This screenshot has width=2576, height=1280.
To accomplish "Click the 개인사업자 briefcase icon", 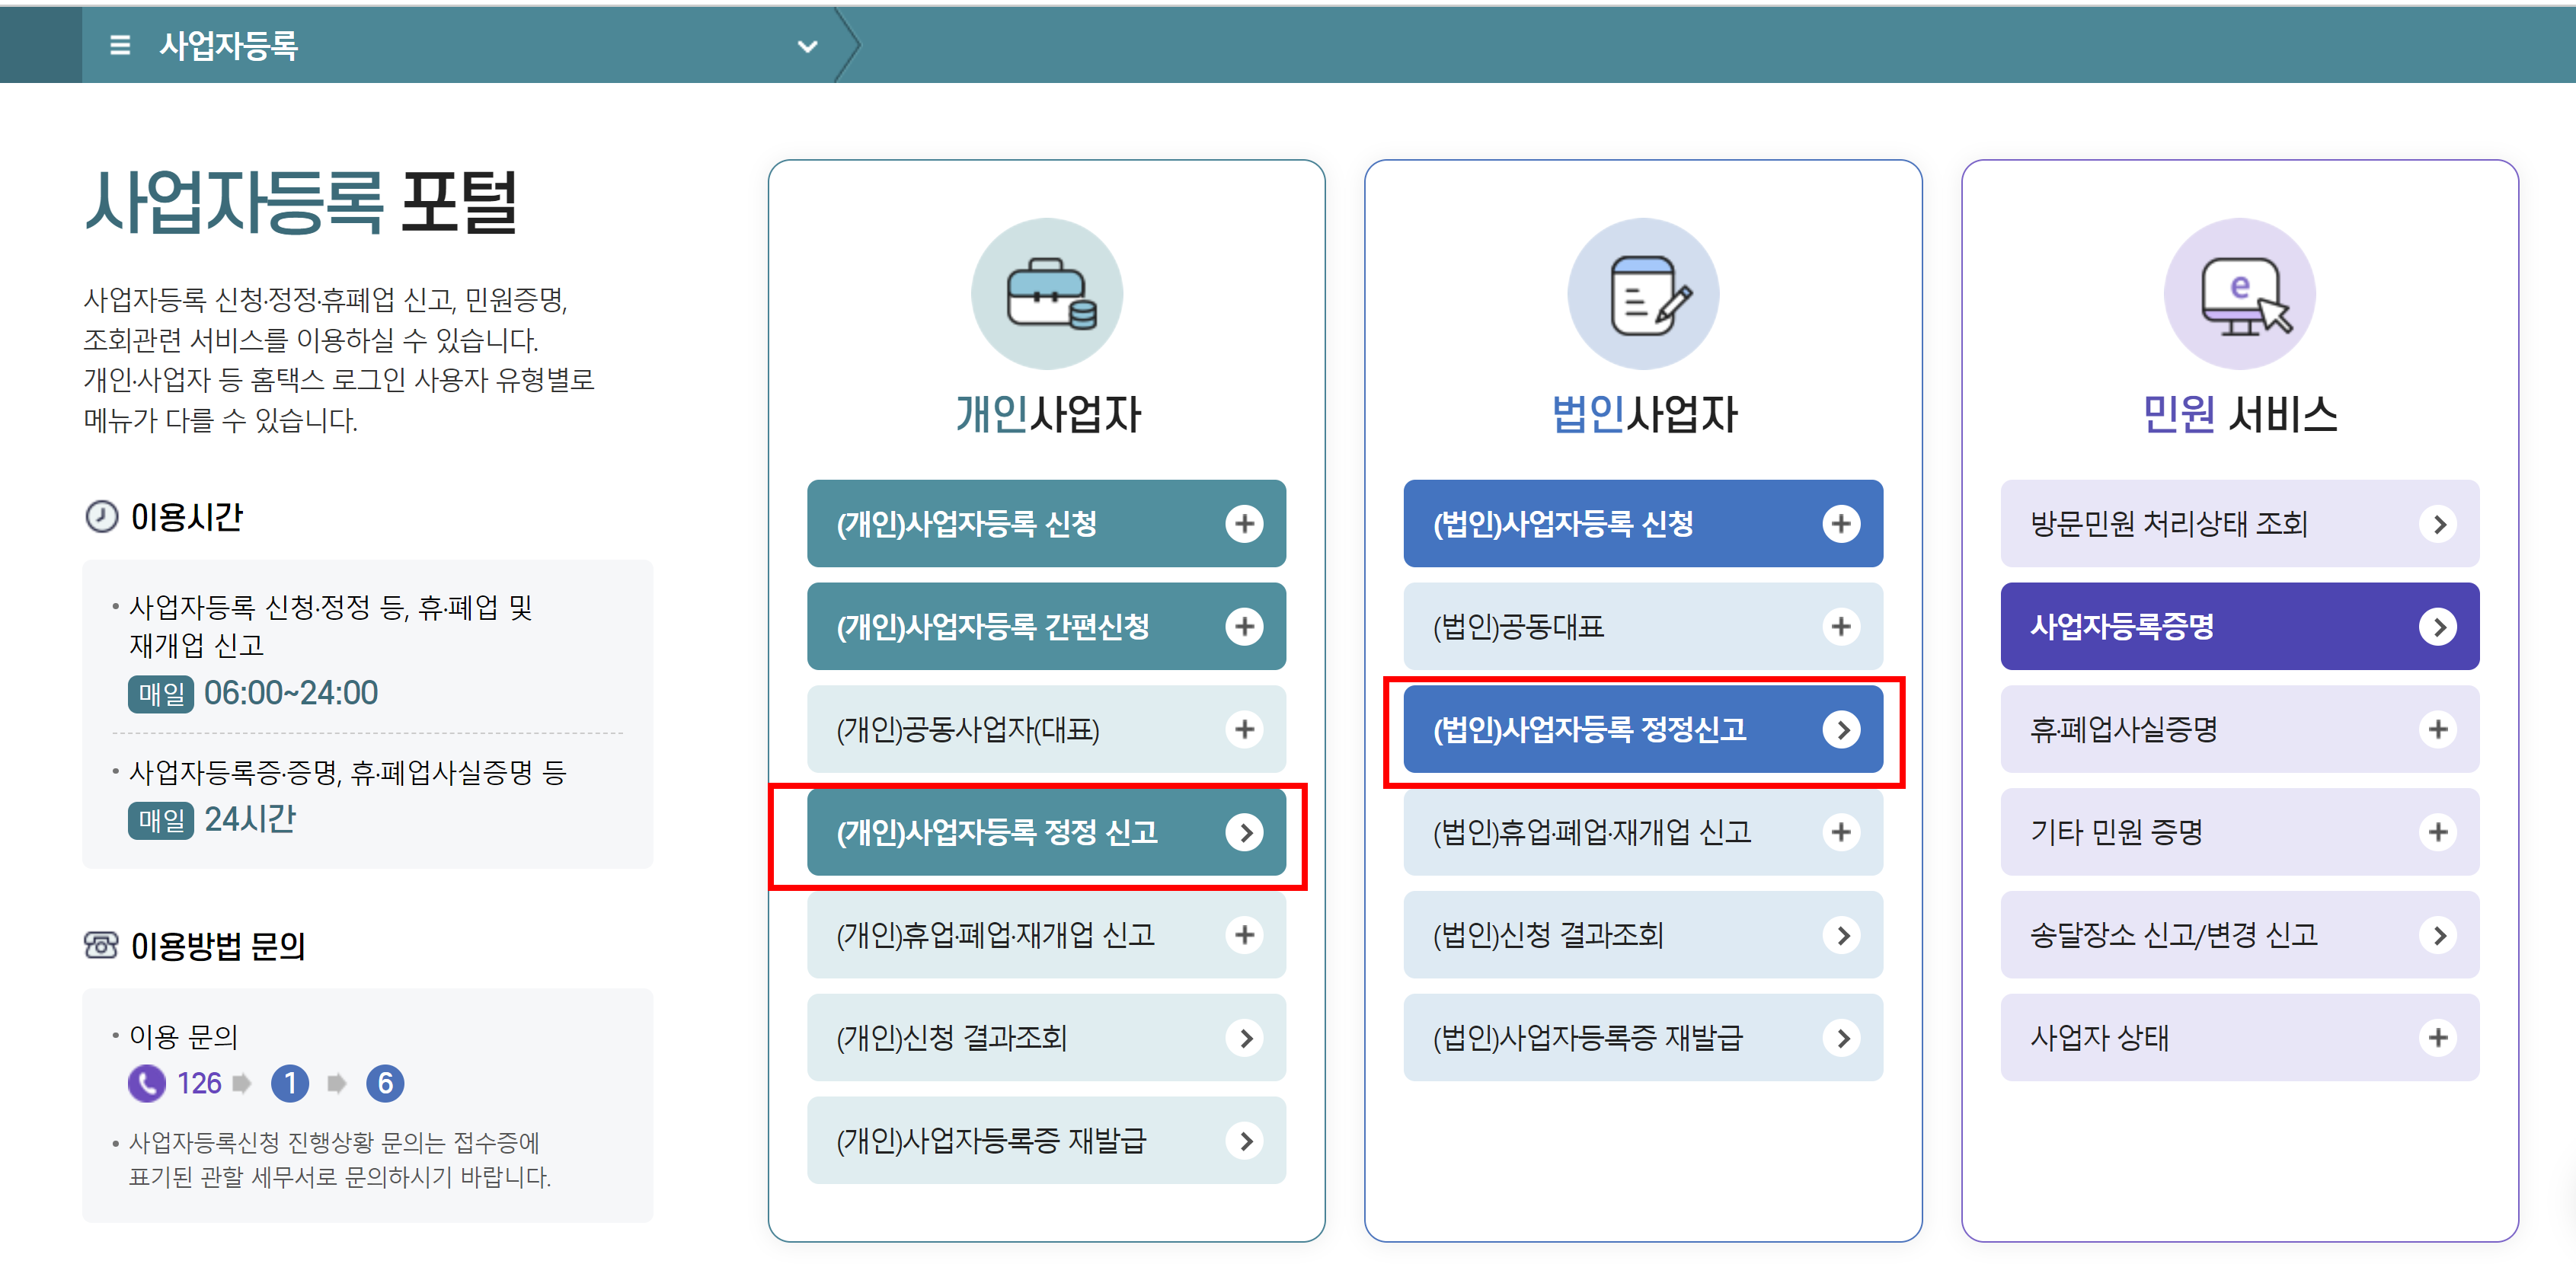I will (x=1047, y=294).
